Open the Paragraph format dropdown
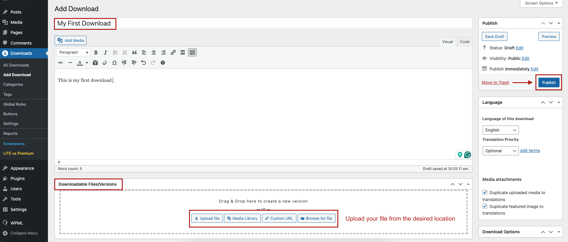 73,52
